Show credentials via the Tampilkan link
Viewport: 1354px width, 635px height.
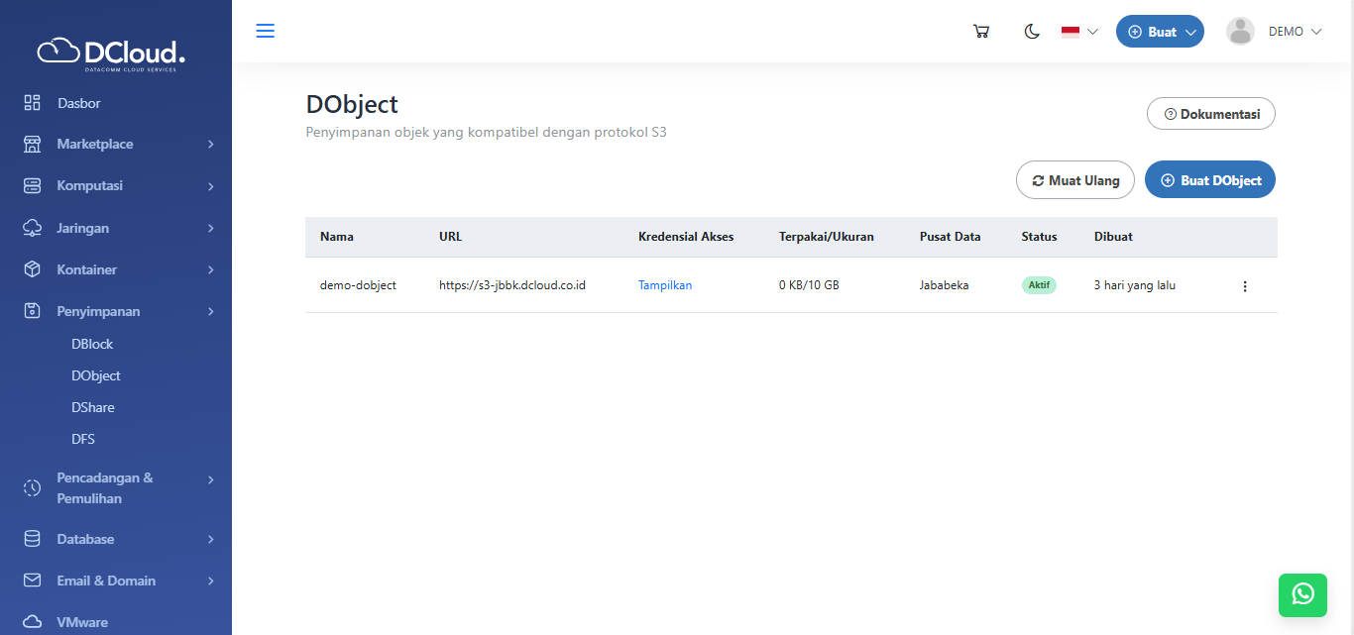click(665, 285)
